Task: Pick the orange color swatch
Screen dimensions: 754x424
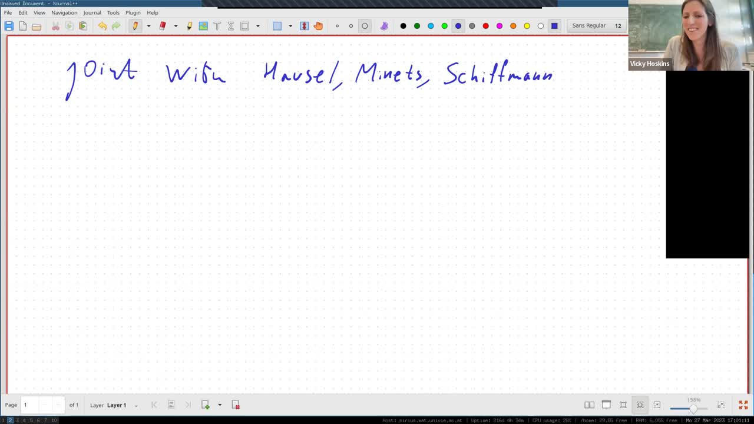Action: pyautogui.click(x=513, y=26)
